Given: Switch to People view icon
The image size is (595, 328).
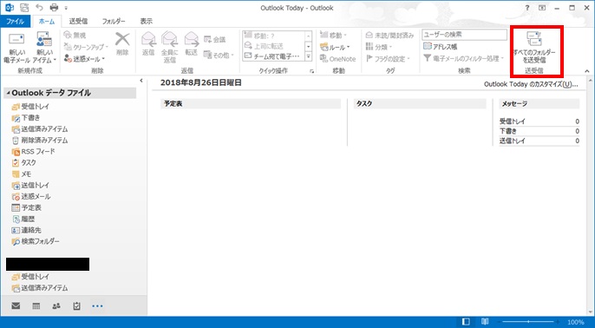Looking at the screenshot, I should pyautogui.click(x=56, y=306).
